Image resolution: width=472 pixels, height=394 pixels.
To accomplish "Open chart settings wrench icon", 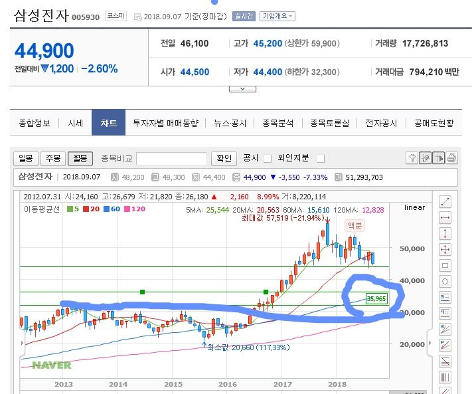I will click(412, 158).
